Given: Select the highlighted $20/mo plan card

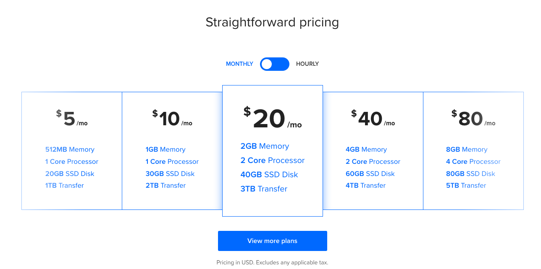Looking at the screenshot, I should (273, 151).
